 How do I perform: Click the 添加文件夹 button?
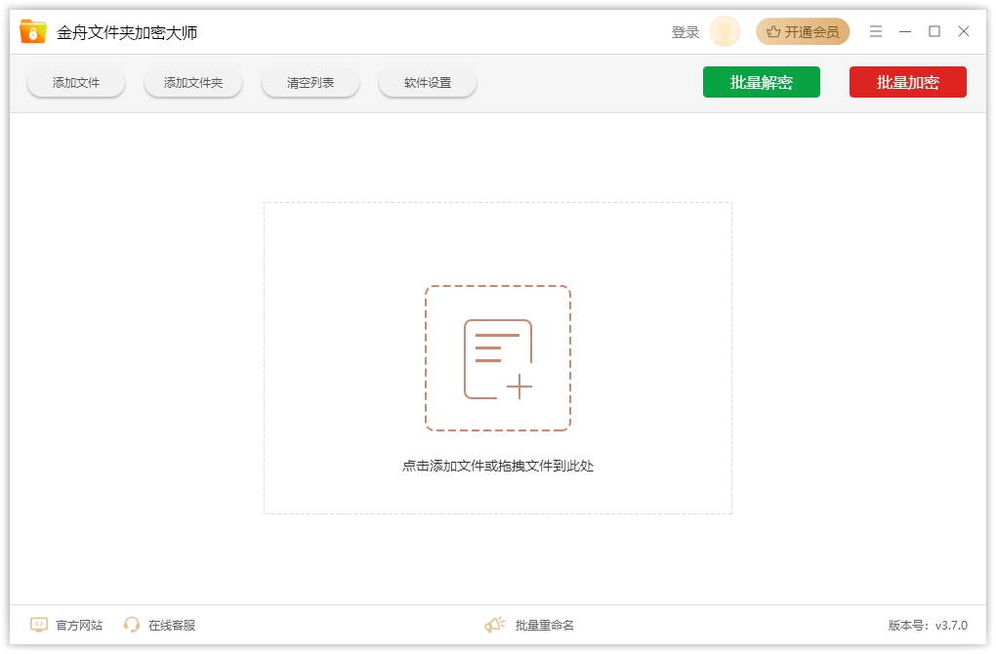[x=192, y=82]
